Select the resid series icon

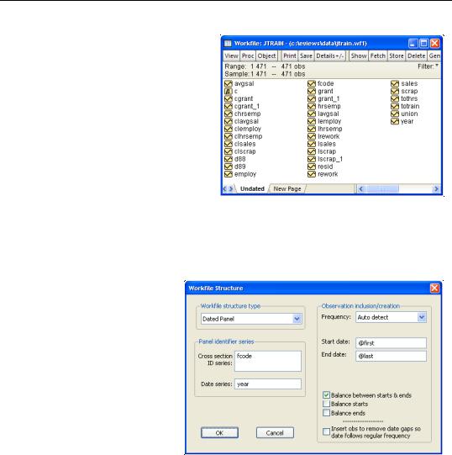pyautogui.click(x=312, y=167)
